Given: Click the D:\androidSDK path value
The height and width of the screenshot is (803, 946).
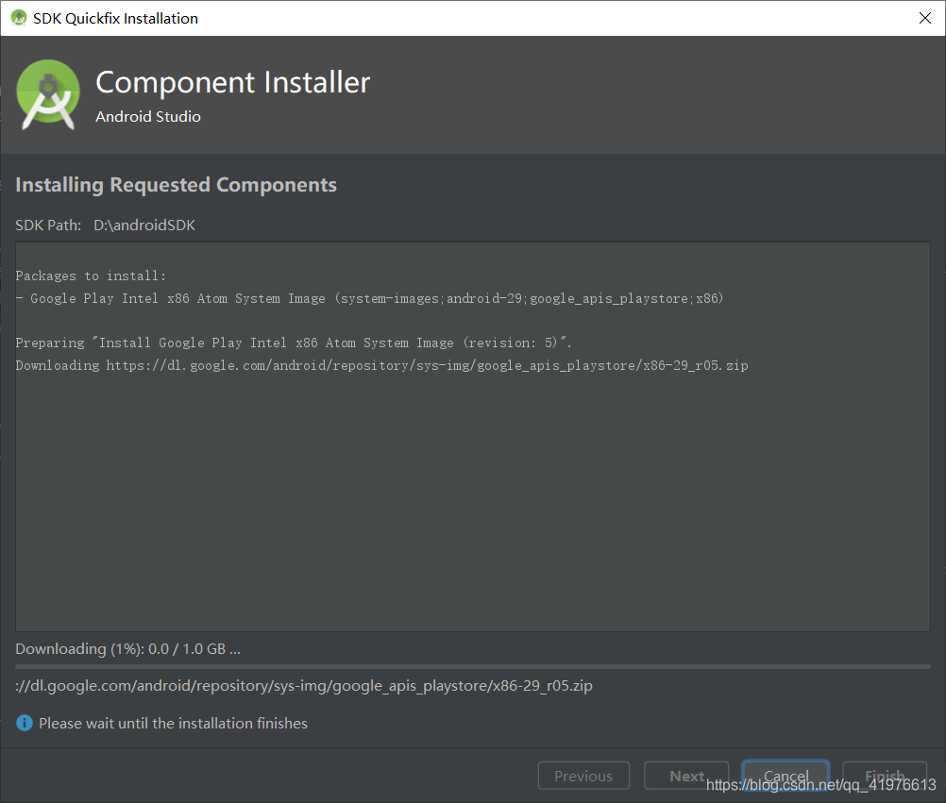Looking at the screenshot, I should 144,226.
